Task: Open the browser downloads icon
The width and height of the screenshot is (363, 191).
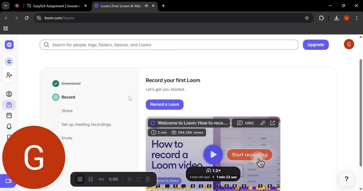Action: click(x=337, y=18)
